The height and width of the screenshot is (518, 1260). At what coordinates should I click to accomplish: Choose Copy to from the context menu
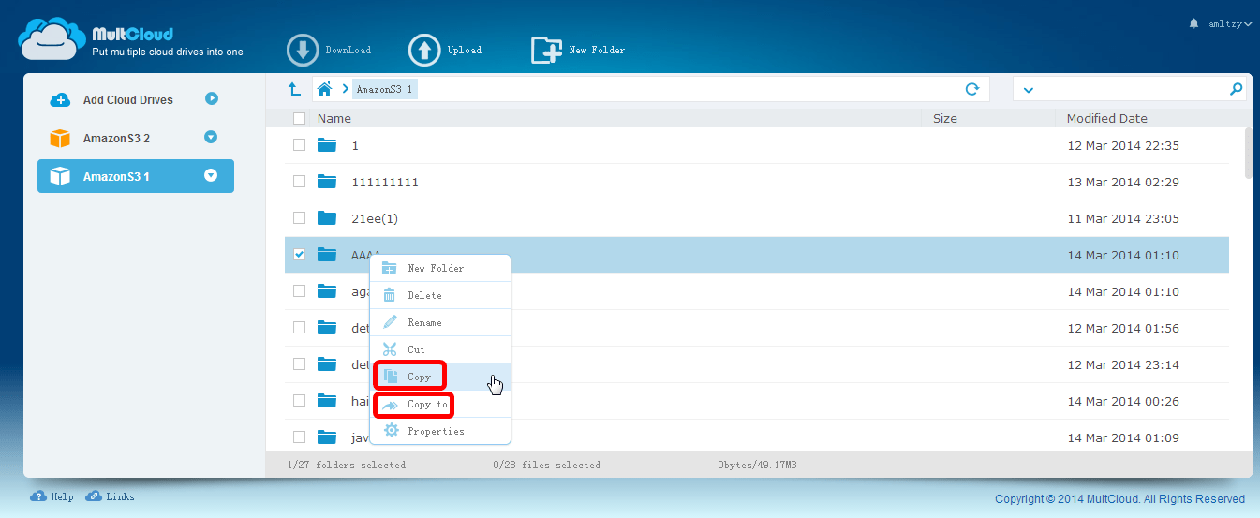(440, 404)
